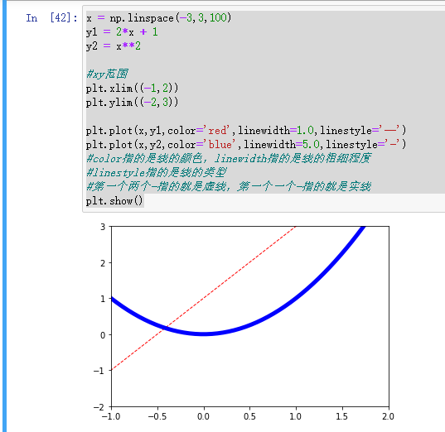The height and width of the screenshot is (432, 445).
Task: Click the comment starting with #color指的是线的颜色
Action: [x=229, y=158]
